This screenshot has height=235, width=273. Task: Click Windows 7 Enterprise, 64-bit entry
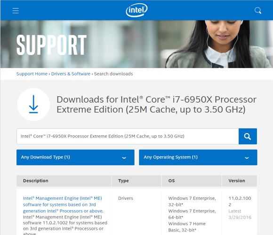[x=192, y=214]
